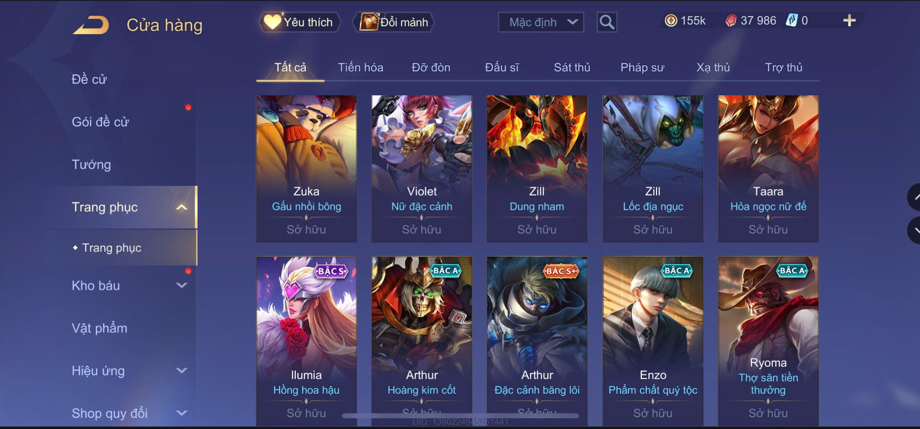Tap the blue ticket currency icon
Image resolution: width=920 pixels, height=429 pixels.
pos(792,20)
